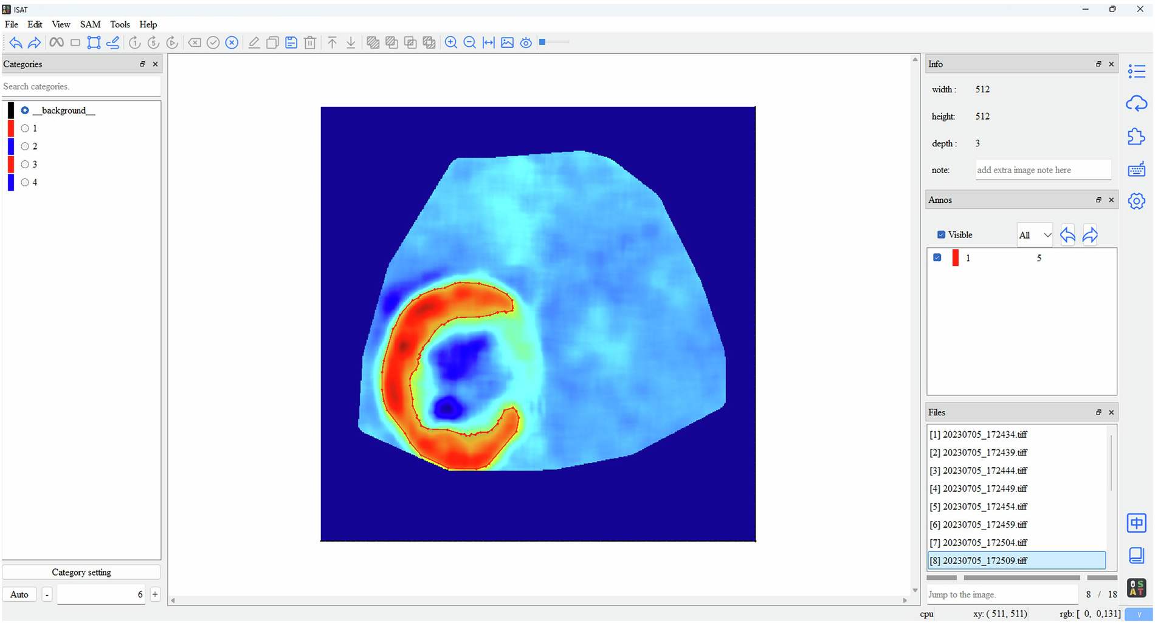Open file [3] 20230705_172444.tiff
Viewport: 1155px width, 623px height.
979,470
